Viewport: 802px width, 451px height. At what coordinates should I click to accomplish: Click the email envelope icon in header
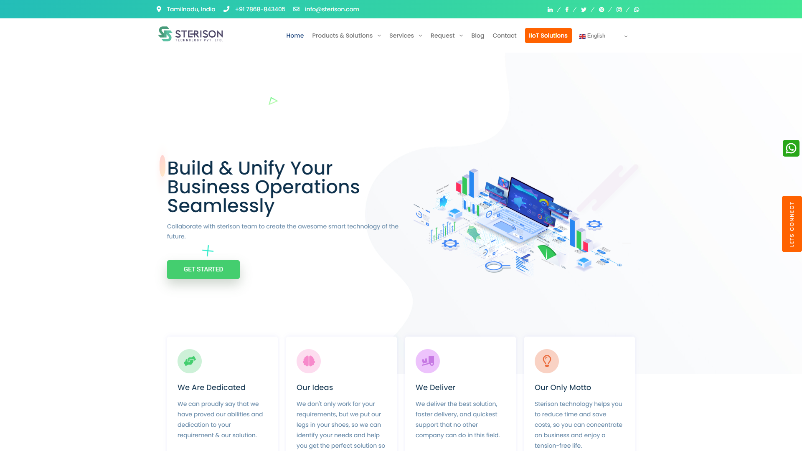(x=296, y=9)
